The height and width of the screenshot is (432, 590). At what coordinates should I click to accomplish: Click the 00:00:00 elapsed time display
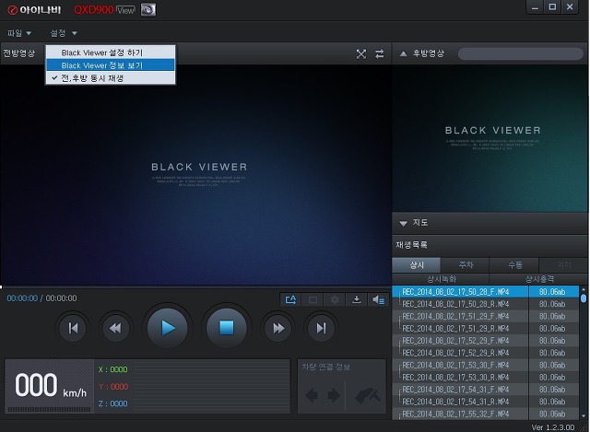[22, 298]
